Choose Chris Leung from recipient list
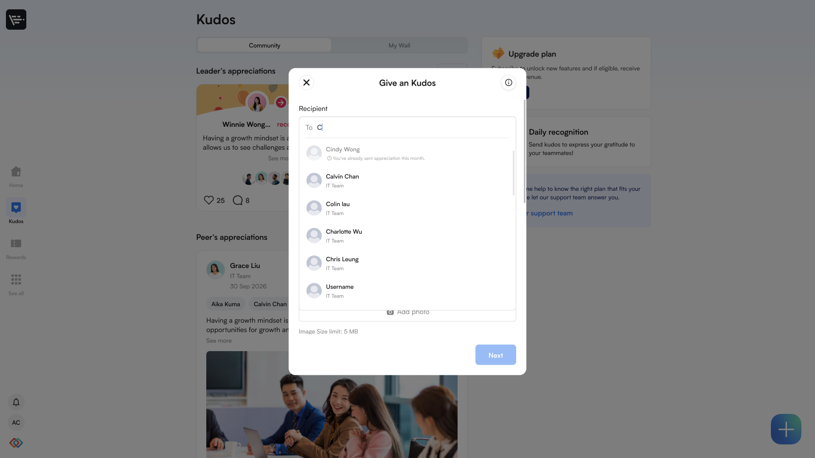 407,263
